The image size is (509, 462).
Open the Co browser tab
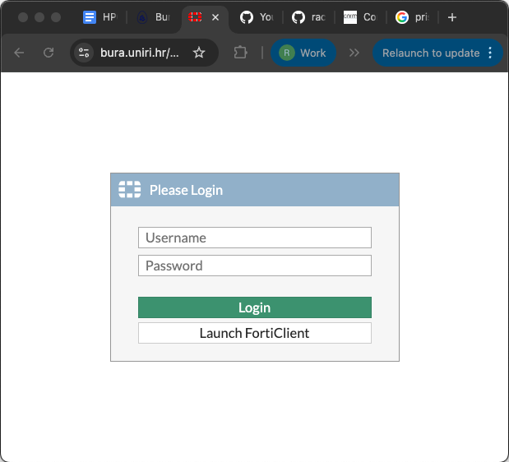[x=360, y=17]
